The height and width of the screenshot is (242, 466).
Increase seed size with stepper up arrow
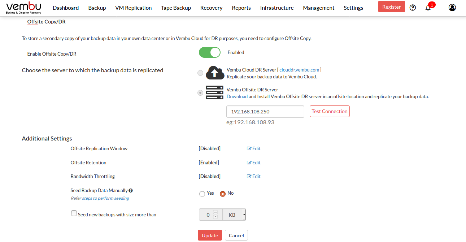click(215, 212)
